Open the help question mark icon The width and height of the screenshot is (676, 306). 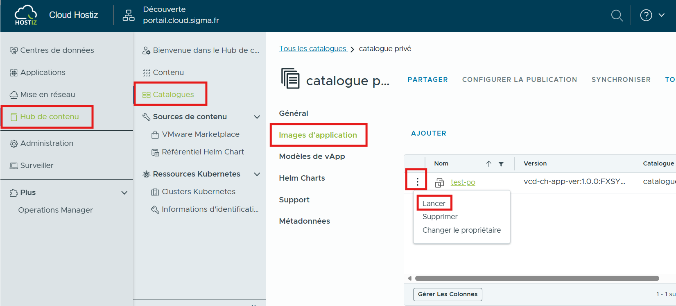(646, 16)
